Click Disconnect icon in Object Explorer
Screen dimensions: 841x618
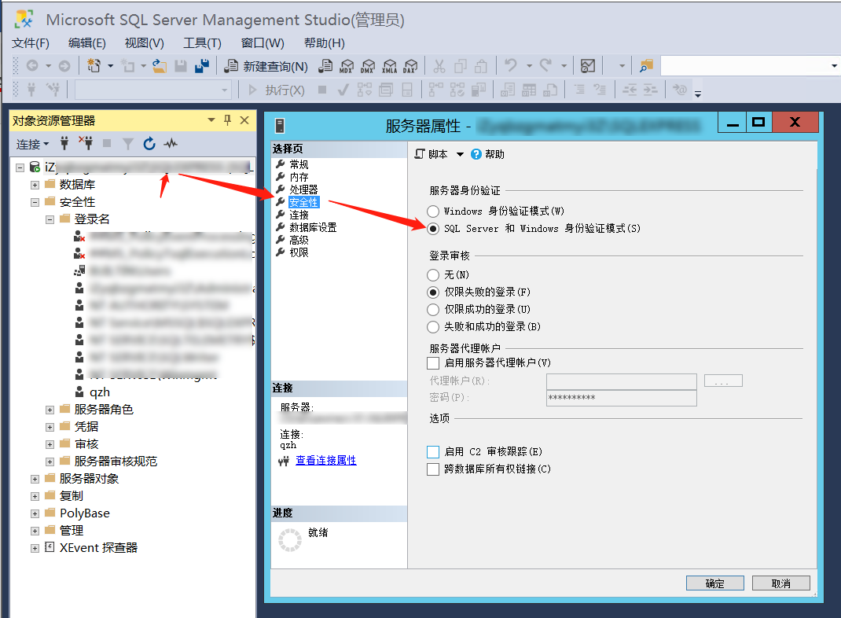click(86, 143)
